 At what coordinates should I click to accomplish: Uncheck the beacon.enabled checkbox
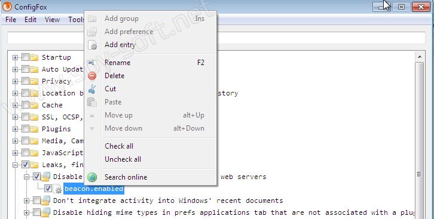(x=48, y=189)
